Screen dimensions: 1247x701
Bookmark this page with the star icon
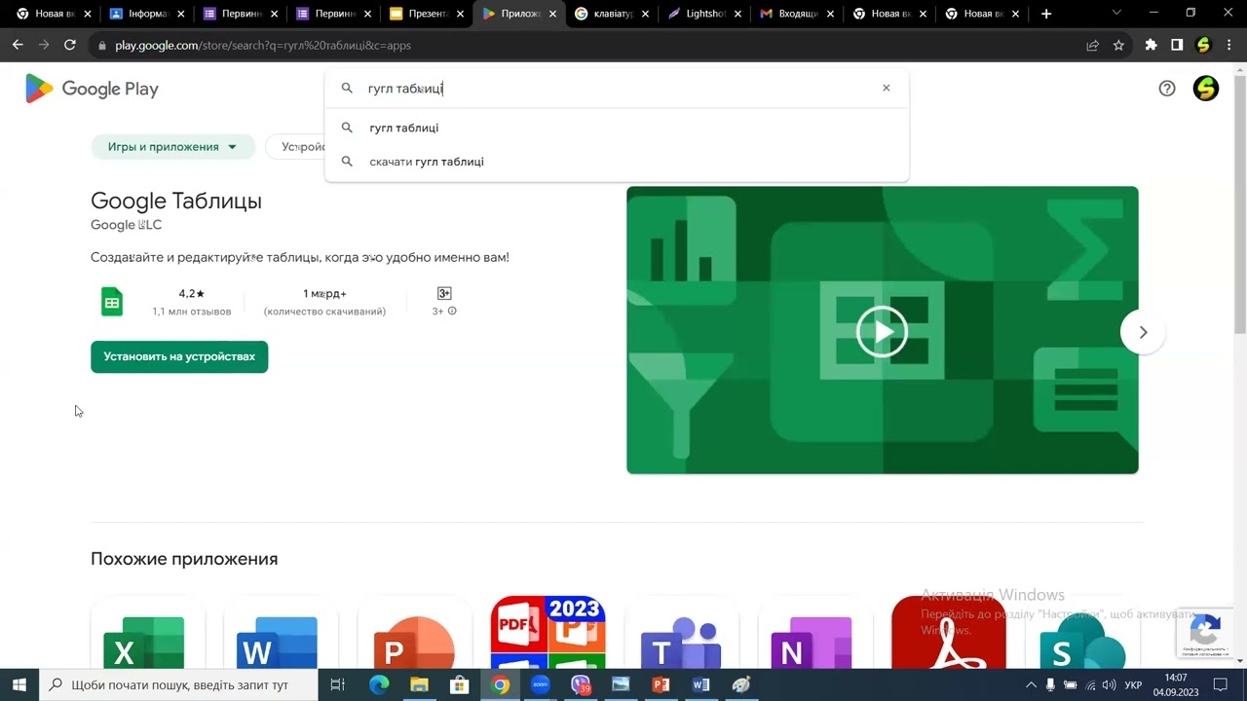[1118, 45]
